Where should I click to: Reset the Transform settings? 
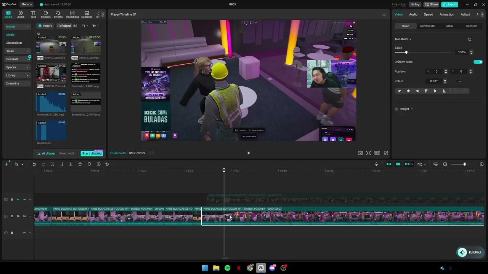tap(470, 39)
